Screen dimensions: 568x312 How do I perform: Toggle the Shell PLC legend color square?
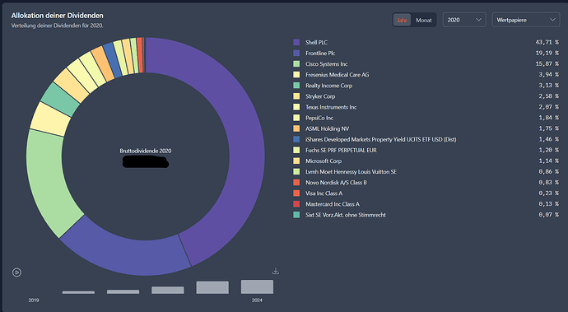click(296, 43)
